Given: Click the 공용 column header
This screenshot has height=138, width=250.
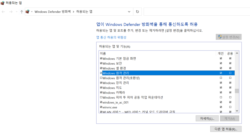Looking at the screenshot, I should (230, 54).
